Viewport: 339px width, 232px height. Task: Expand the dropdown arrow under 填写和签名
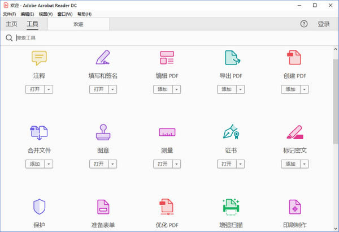point(112,89)
